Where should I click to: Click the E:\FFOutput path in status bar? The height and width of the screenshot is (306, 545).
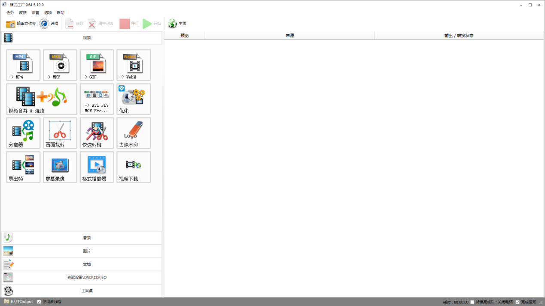(x=21, y=302)
